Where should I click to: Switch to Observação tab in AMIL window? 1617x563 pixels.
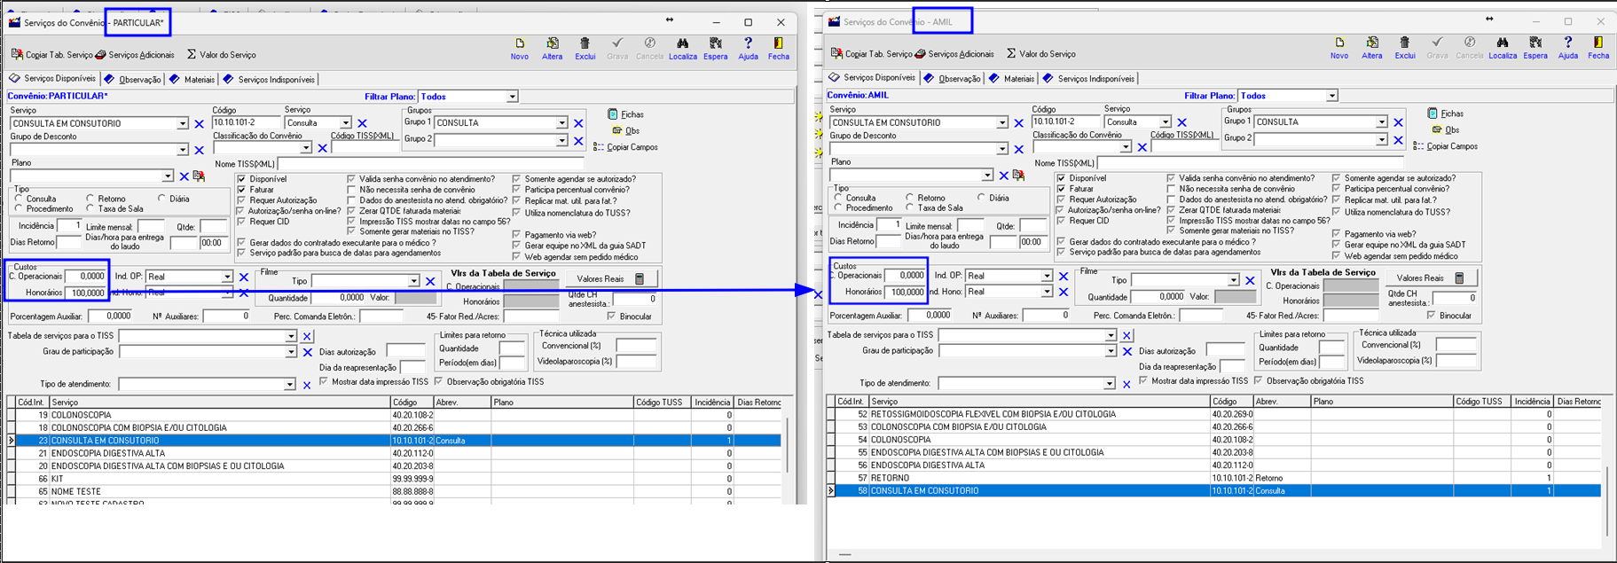coord(952,79)
